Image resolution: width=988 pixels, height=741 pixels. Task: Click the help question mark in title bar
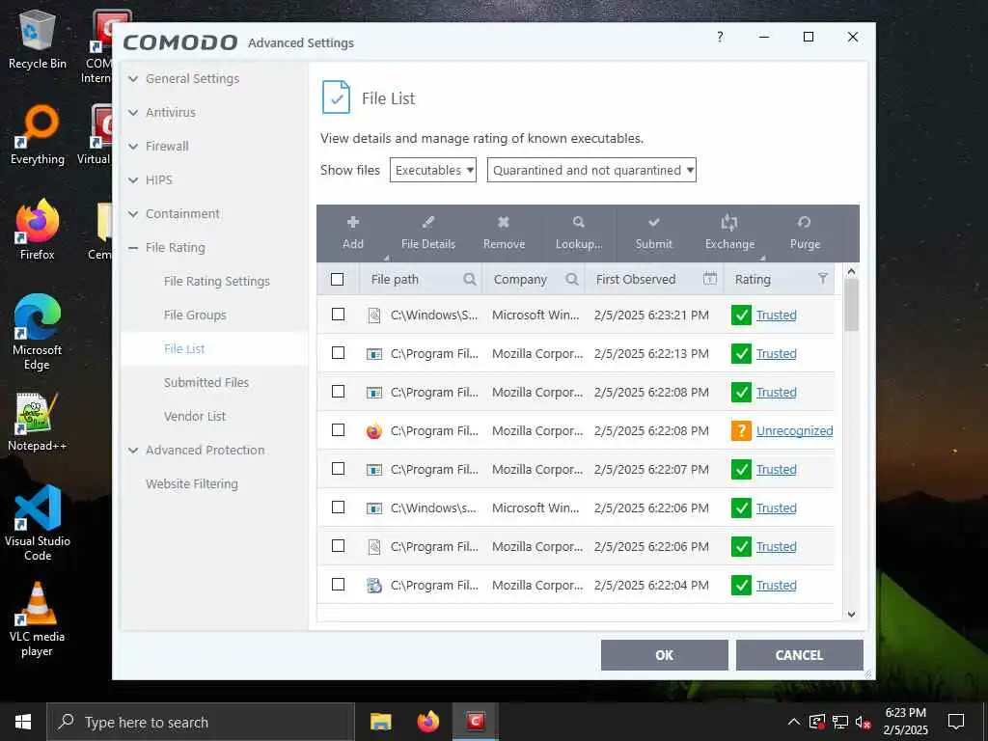tap(720, 37)
